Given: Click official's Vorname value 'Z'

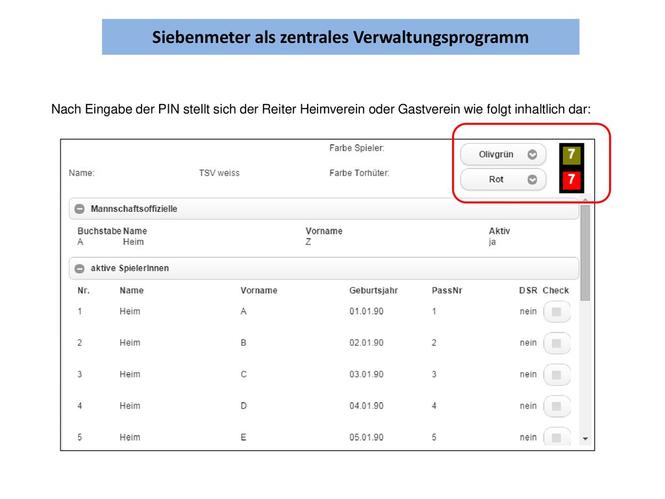Looking at the screenshot, I should [308, 242].
